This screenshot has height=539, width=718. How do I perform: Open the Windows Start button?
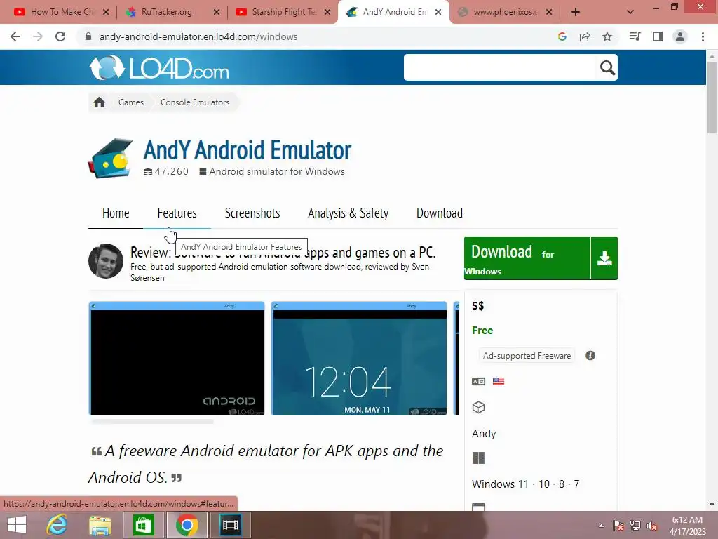coord(17,525)
